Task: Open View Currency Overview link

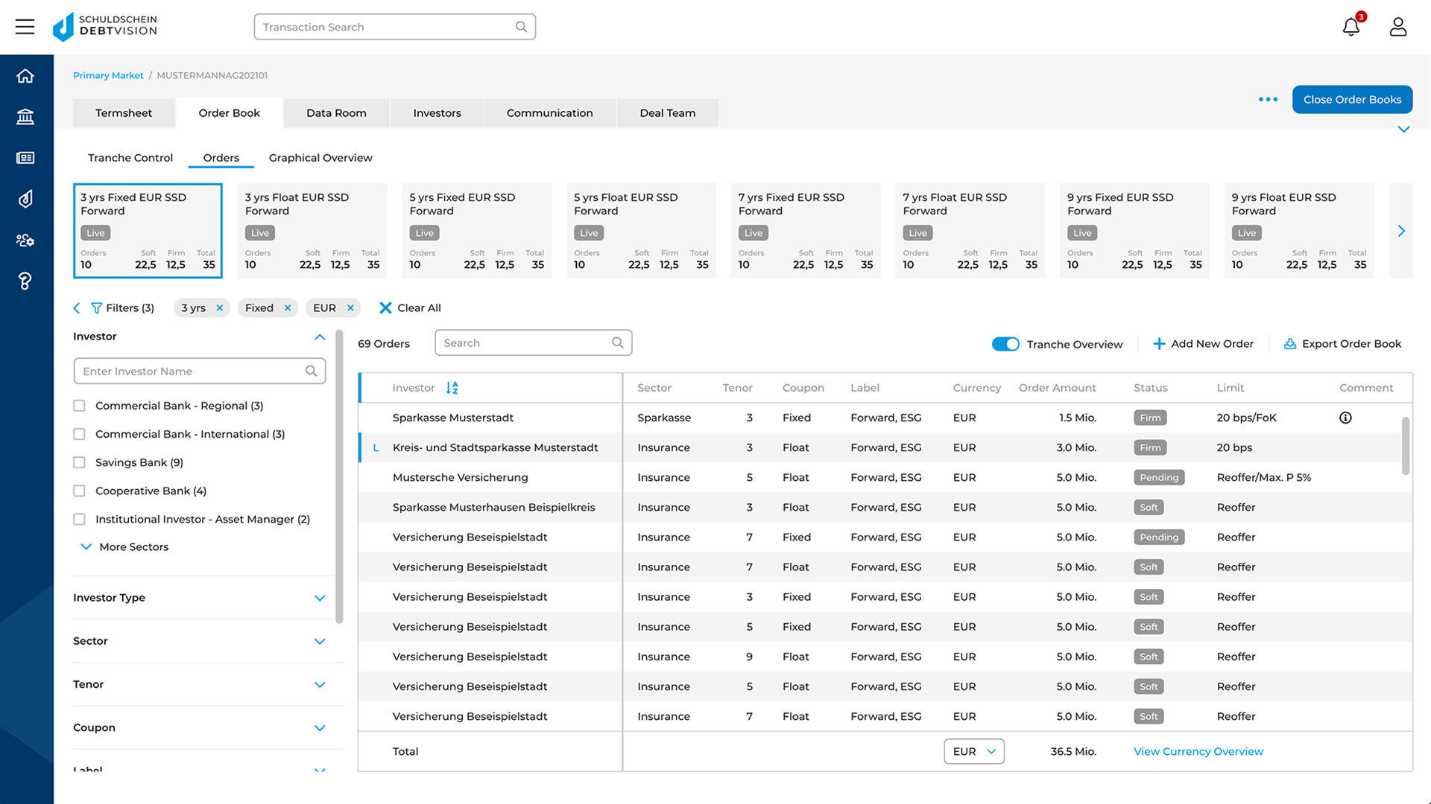Action: [1198, 752]
